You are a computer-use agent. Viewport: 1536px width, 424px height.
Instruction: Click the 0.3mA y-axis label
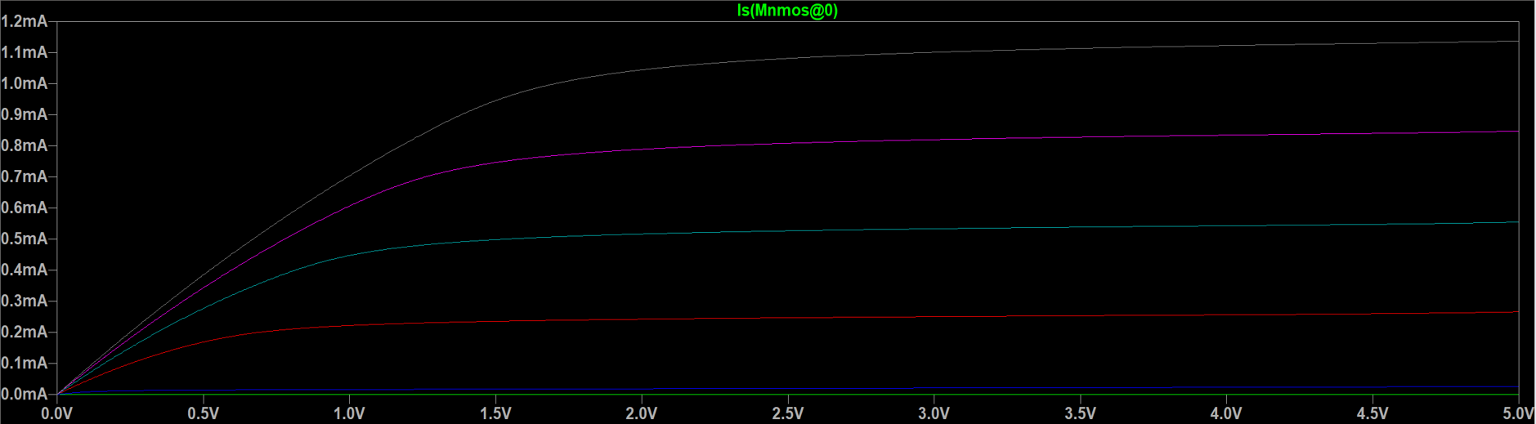click(24, 301)
